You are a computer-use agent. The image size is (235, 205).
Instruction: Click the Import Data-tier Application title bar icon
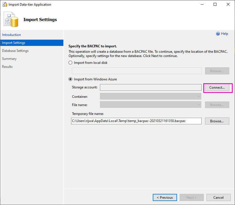tap(5, 4)
